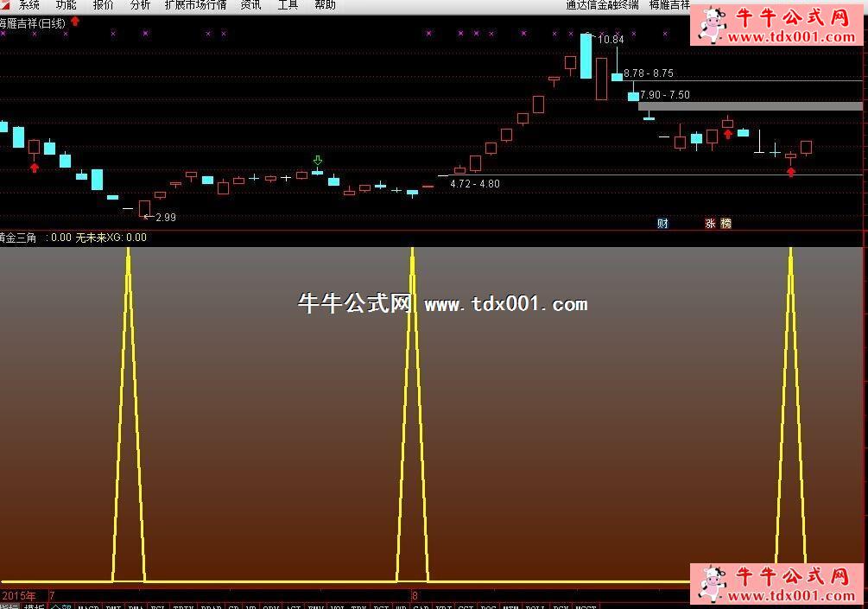Screen dimensions: 868x609
Task: Click the 8.78 - 8.75 gap label
Action: pos(649,73)
